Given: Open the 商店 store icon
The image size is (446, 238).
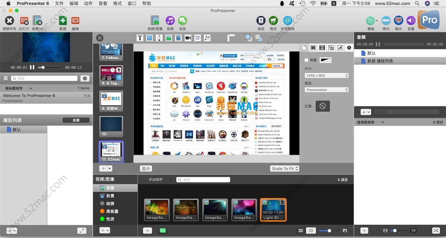Looking at the screenshot, I should 273,21.
